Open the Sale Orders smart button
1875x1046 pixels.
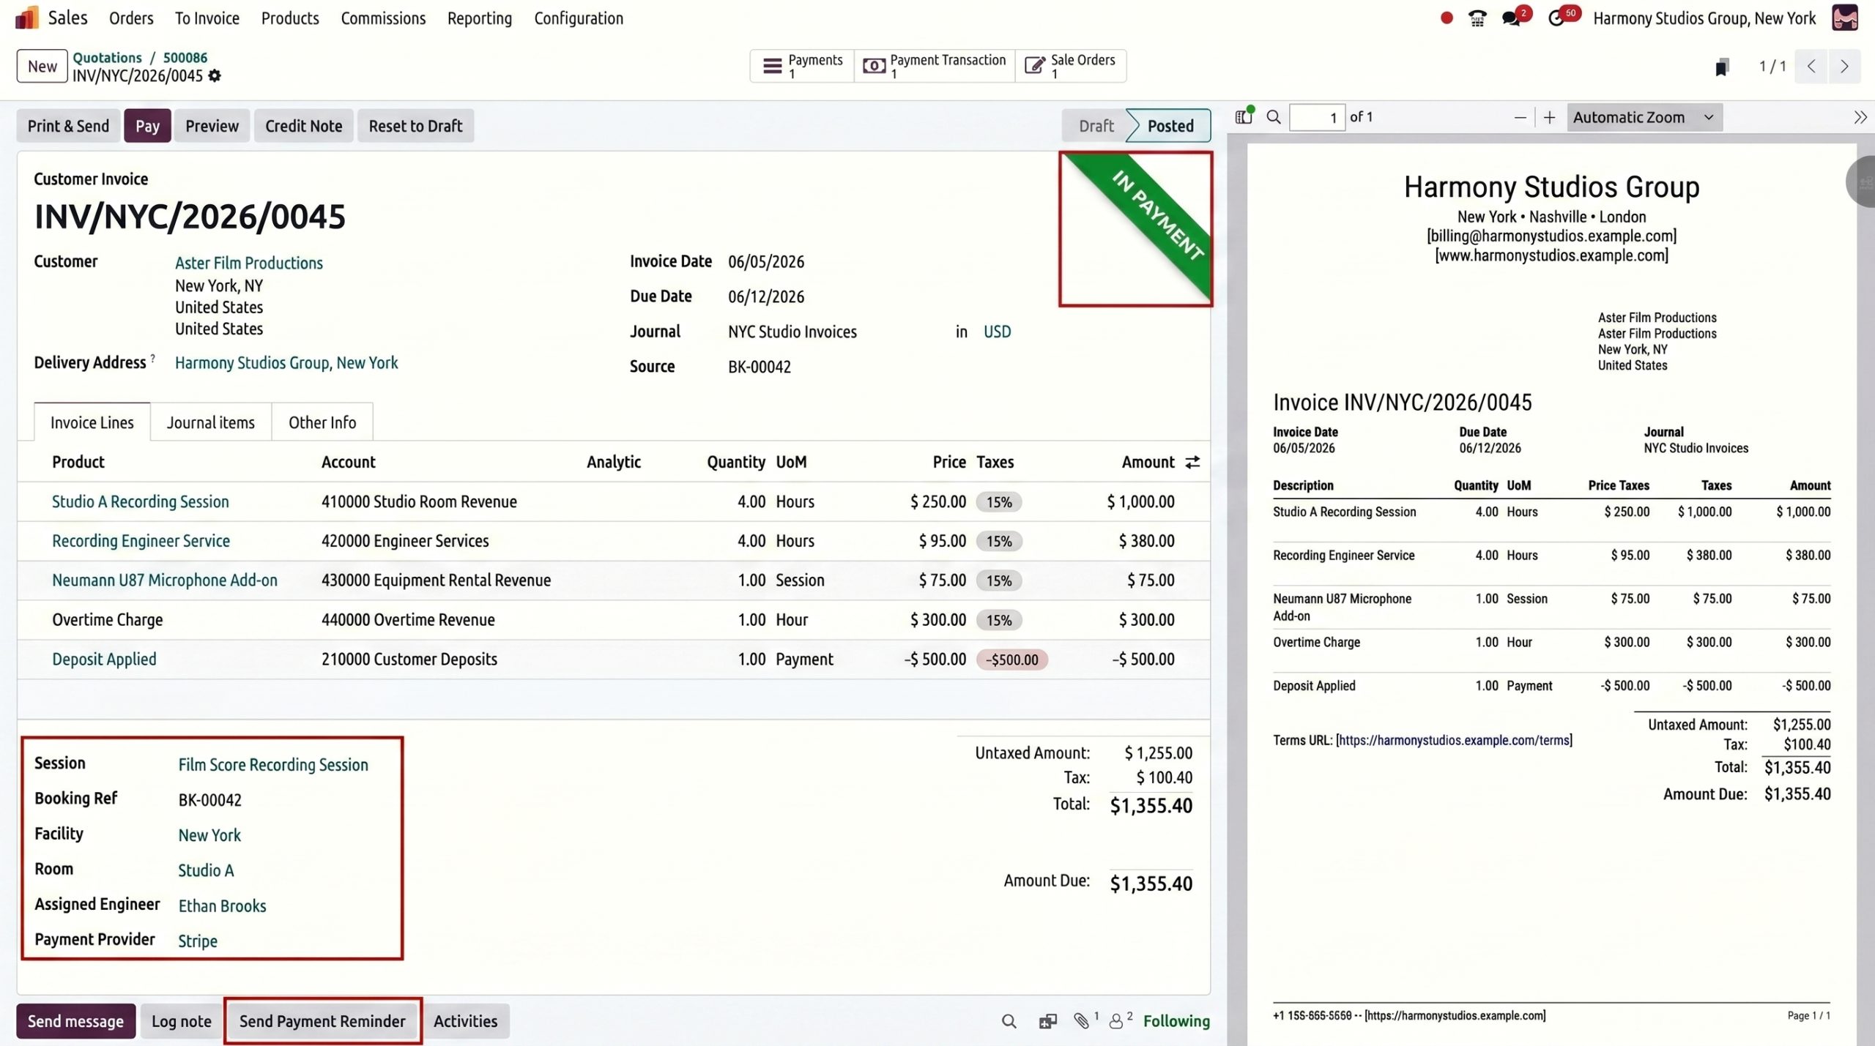(1070, 66)
